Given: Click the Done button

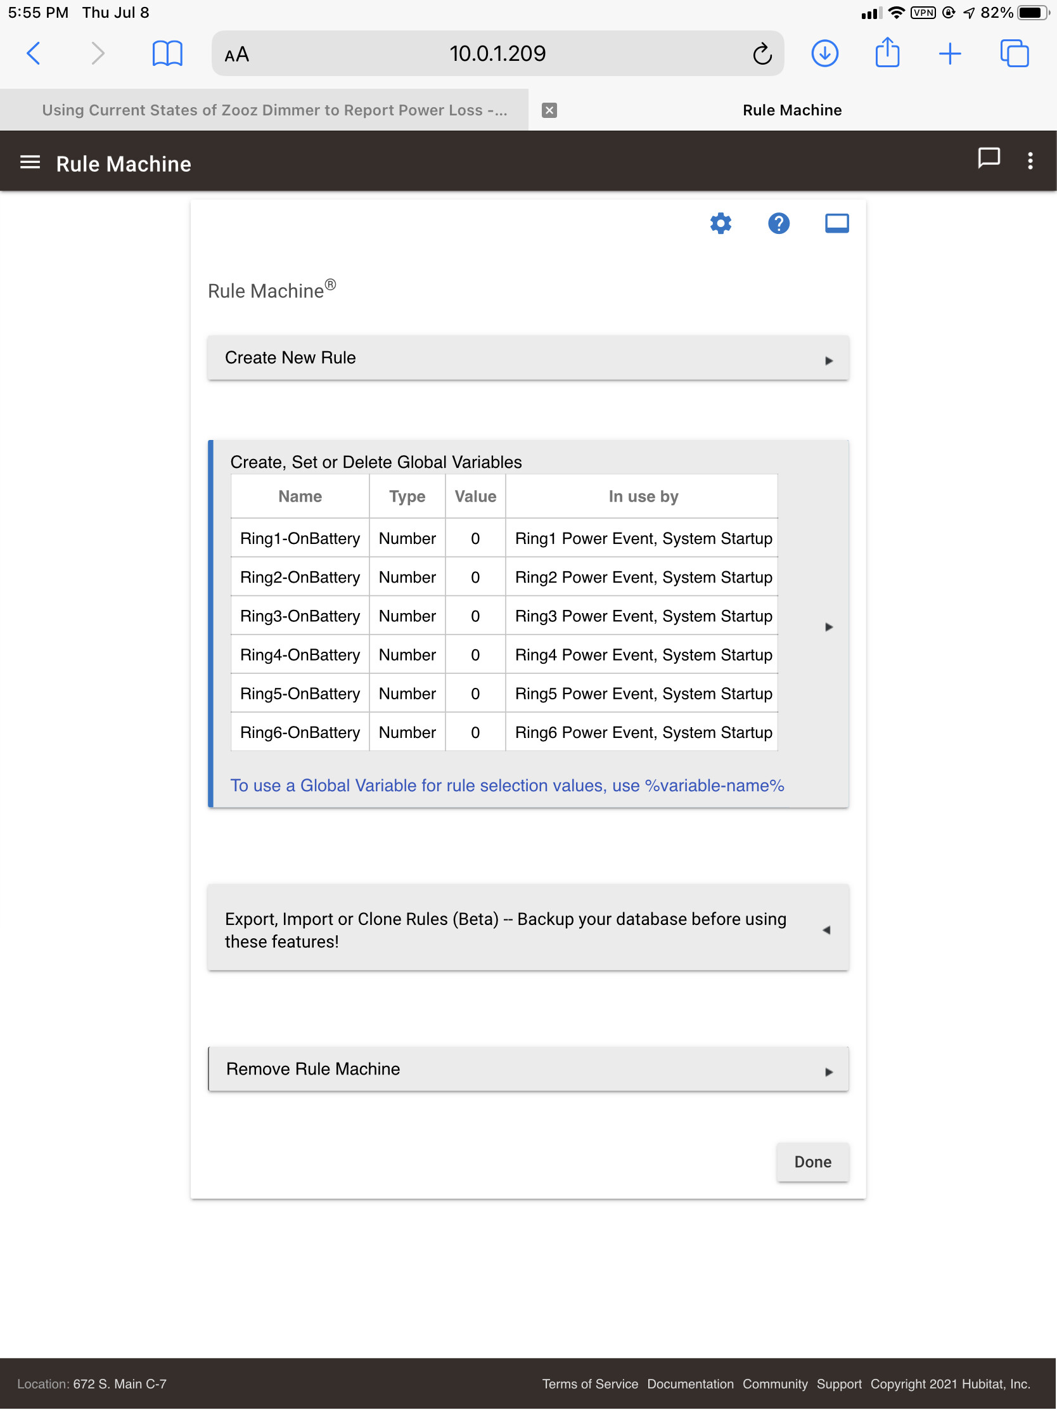Looking at the screenshot, I should coord(812,1162).
